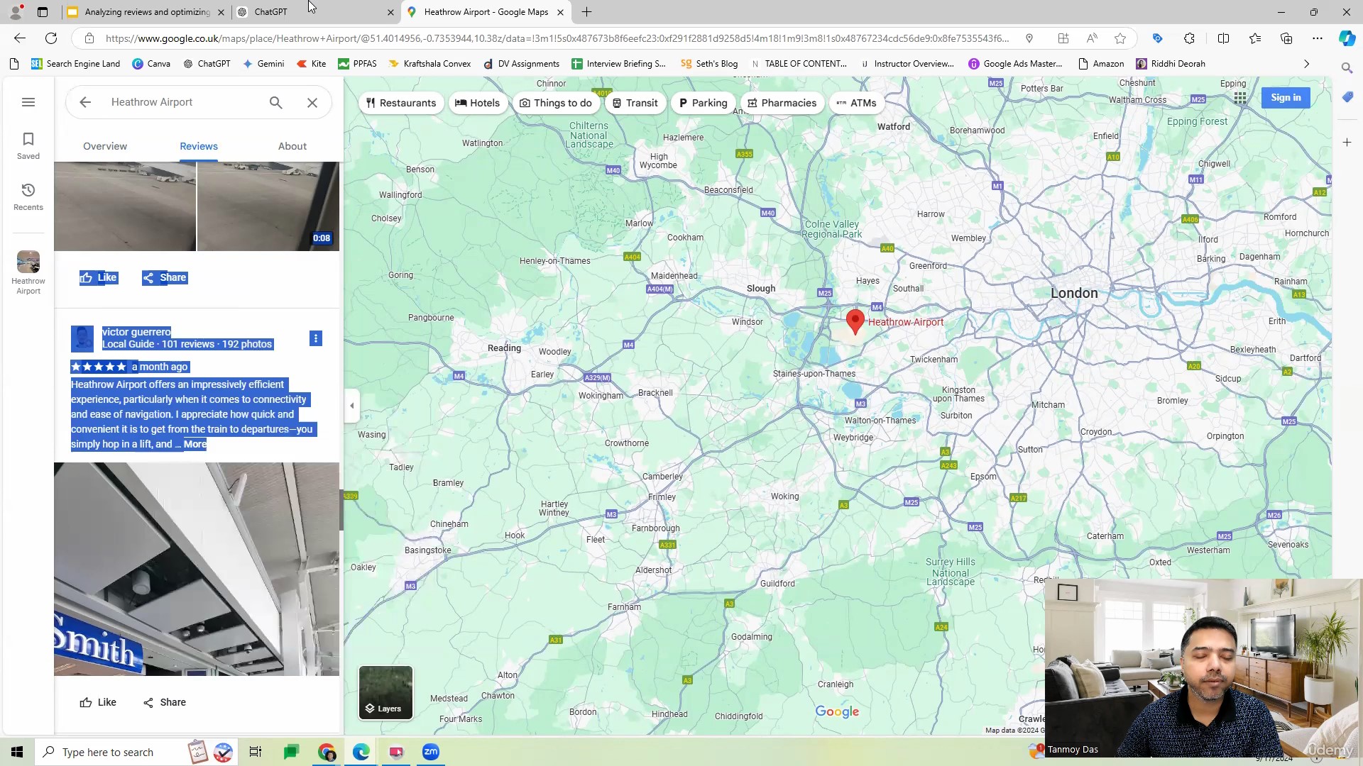
Task: Add this page to favorites star
Action: click(1120, 38)
